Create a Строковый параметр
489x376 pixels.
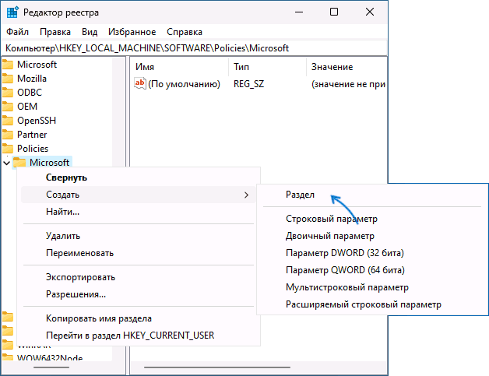[x=372, y=219]
